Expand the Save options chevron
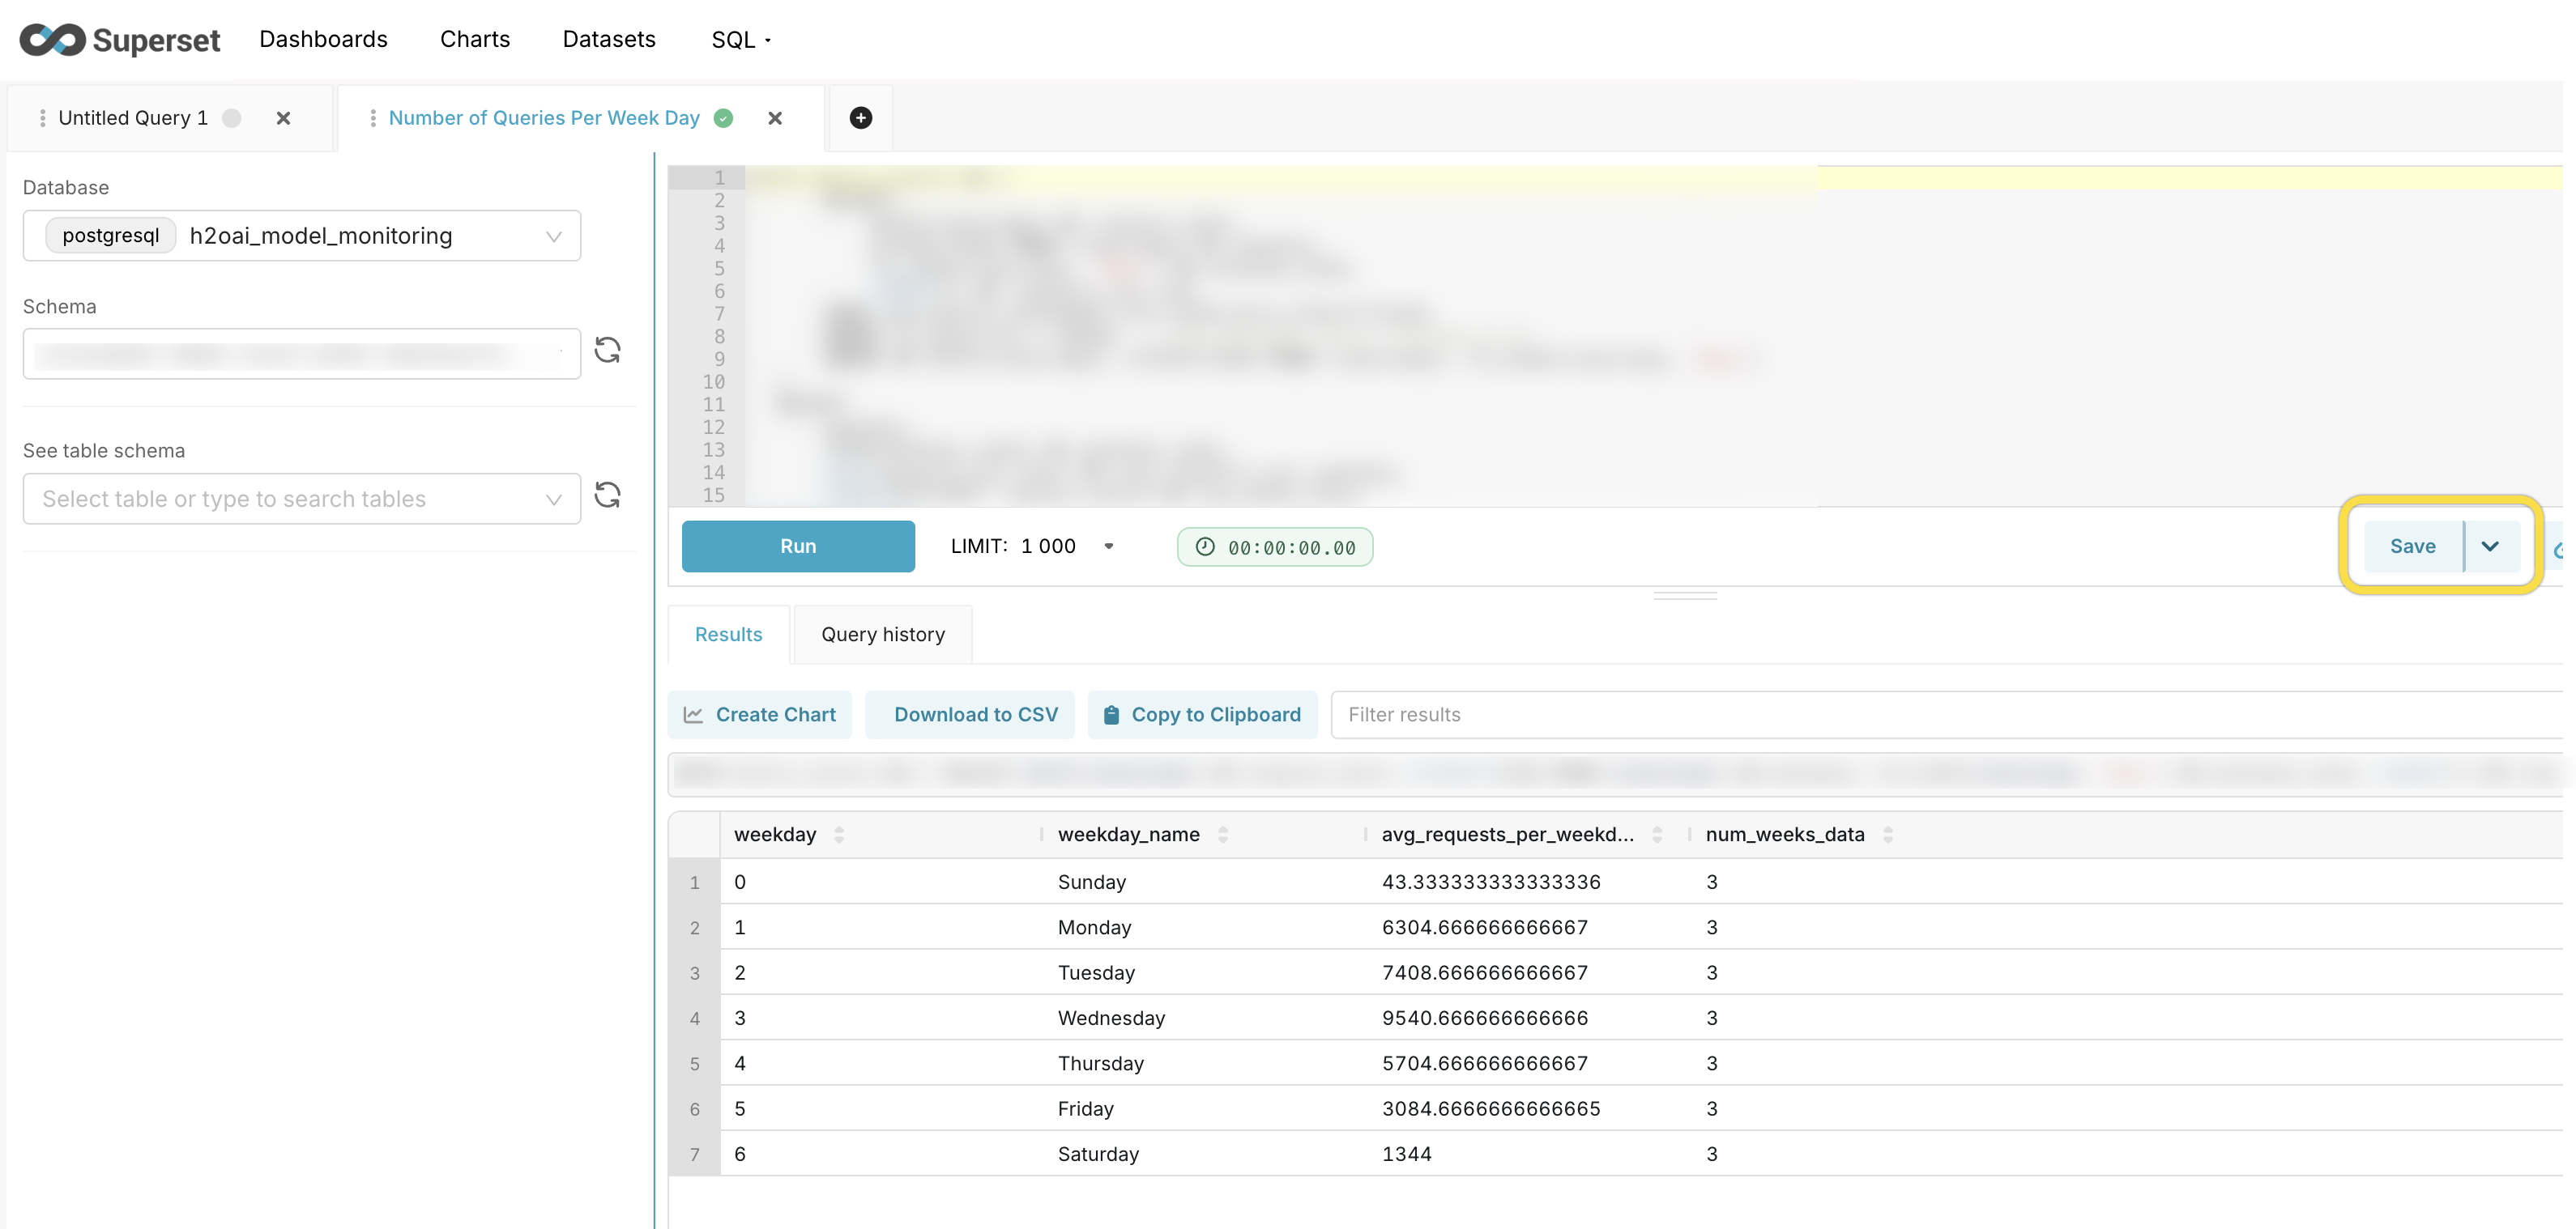Image resolution: width=2576 pixels, height=1229 pixels. click(2490, 546)
